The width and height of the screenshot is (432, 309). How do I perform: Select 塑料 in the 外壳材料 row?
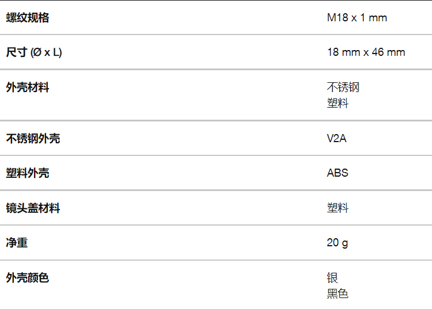click(x=338, y=104)
